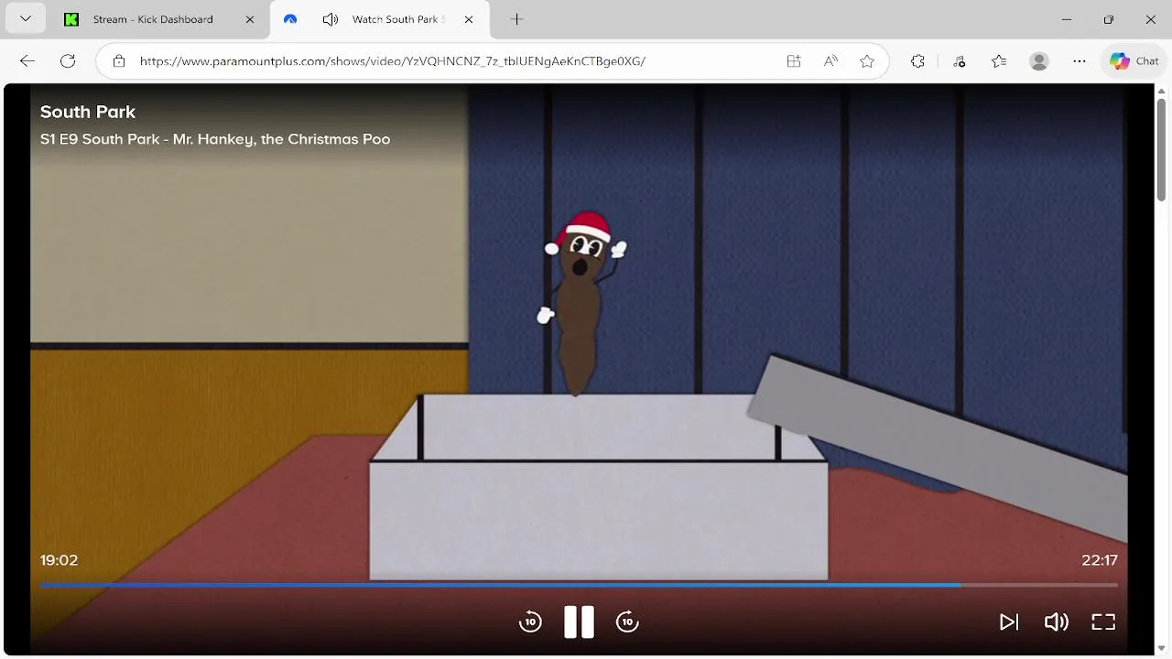
Task: Mute audio on the South Park tab
Action: (x=331, y=19)
